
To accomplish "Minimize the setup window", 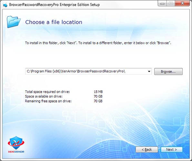I will click(x=162, y=4).
